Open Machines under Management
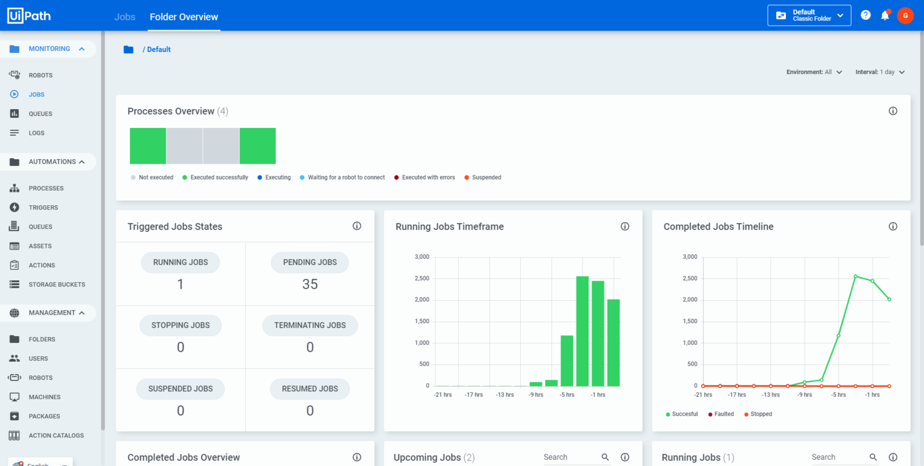The image size is (924, 466). coord(45,397)
